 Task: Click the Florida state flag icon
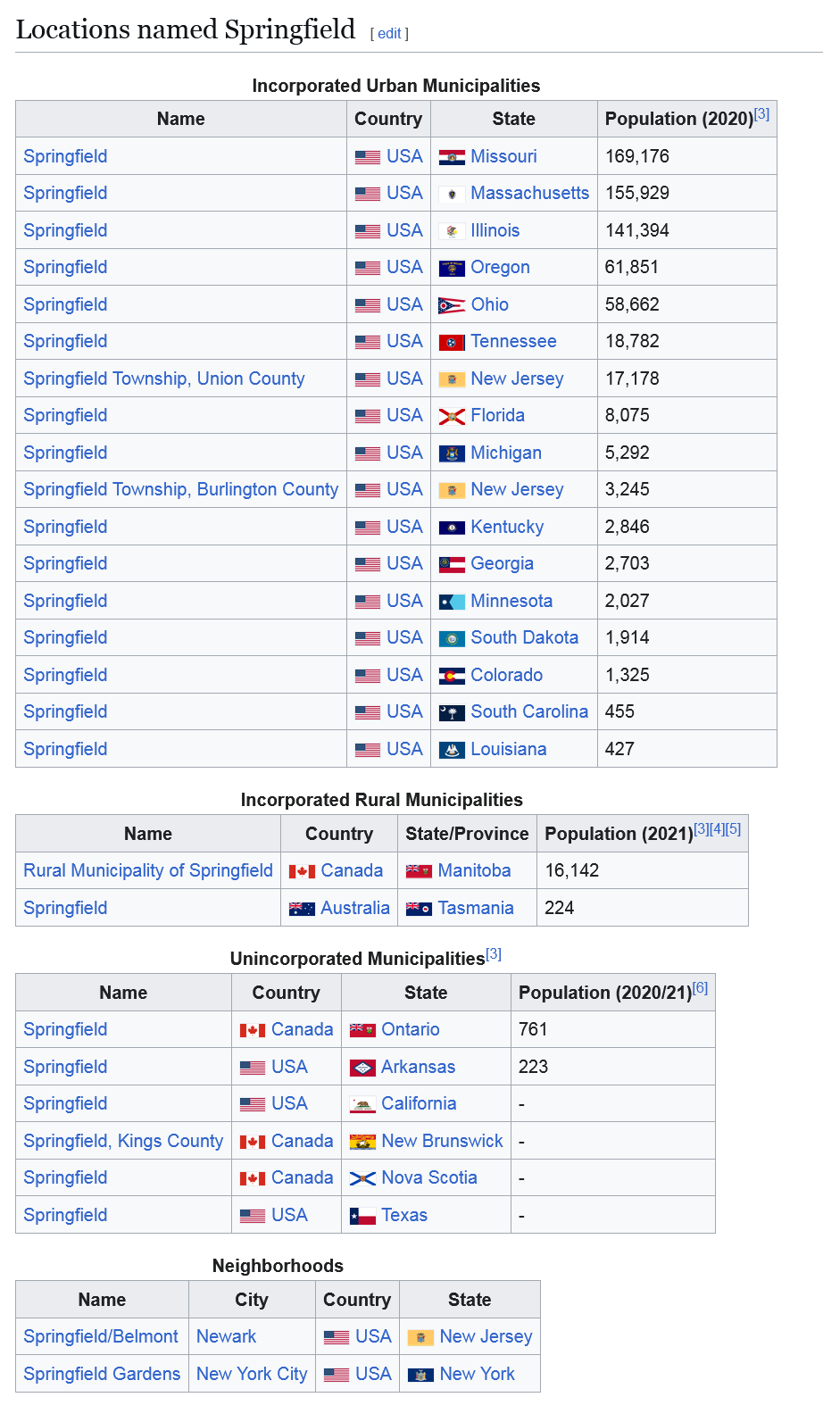point(452,416)
